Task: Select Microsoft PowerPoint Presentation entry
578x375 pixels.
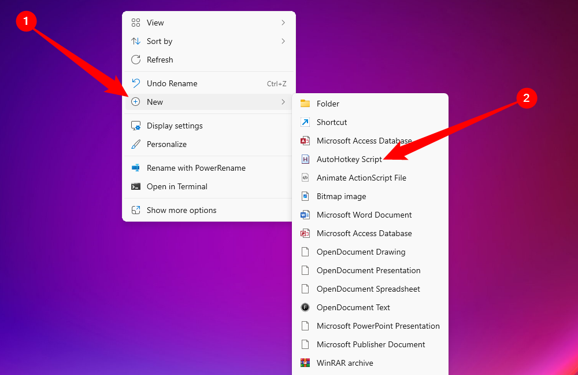Action: (x=370, y=326)
